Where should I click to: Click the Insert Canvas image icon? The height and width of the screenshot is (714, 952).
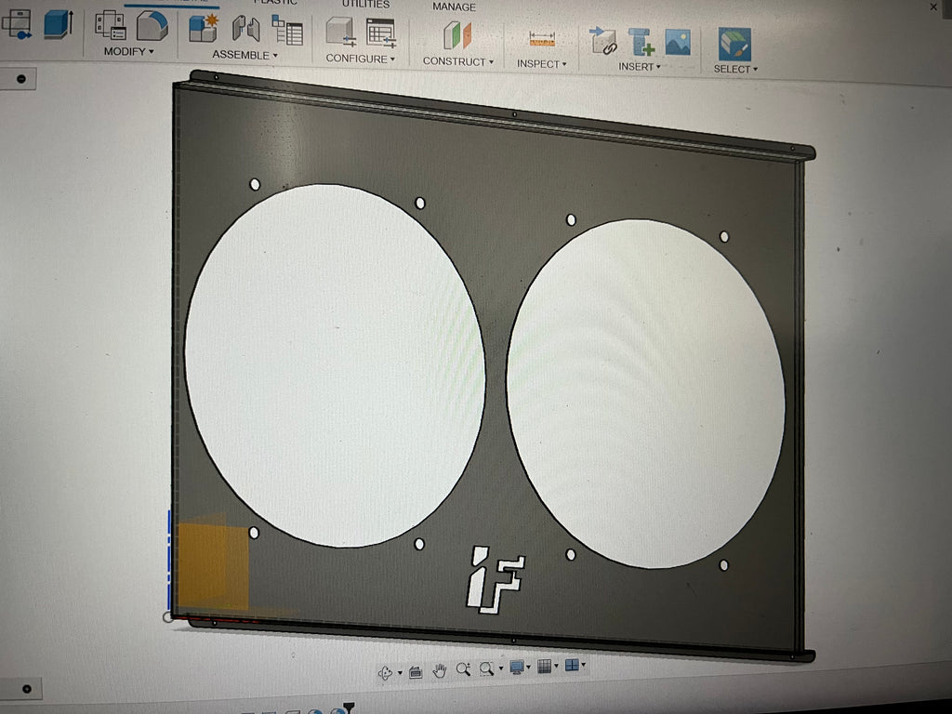click(x=678, y=42)
